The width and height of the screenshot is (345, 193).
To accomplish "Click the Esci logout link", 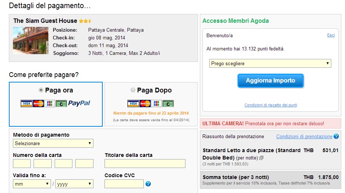I will coord(331,35).
